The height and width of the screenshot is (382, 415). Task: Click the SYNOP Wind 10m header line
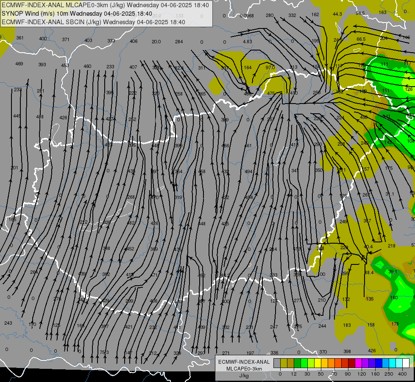pos(77,14)
